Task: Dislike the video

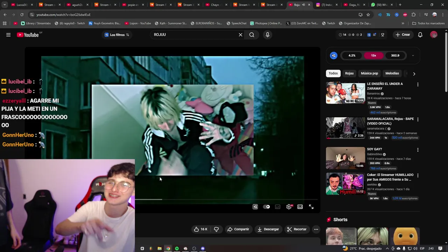Action: pyautogui.click(x=216, y=229)
